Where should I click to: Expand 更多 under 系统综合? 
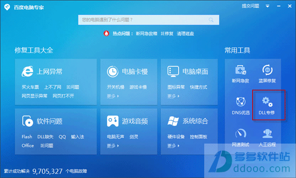(173, 146)
